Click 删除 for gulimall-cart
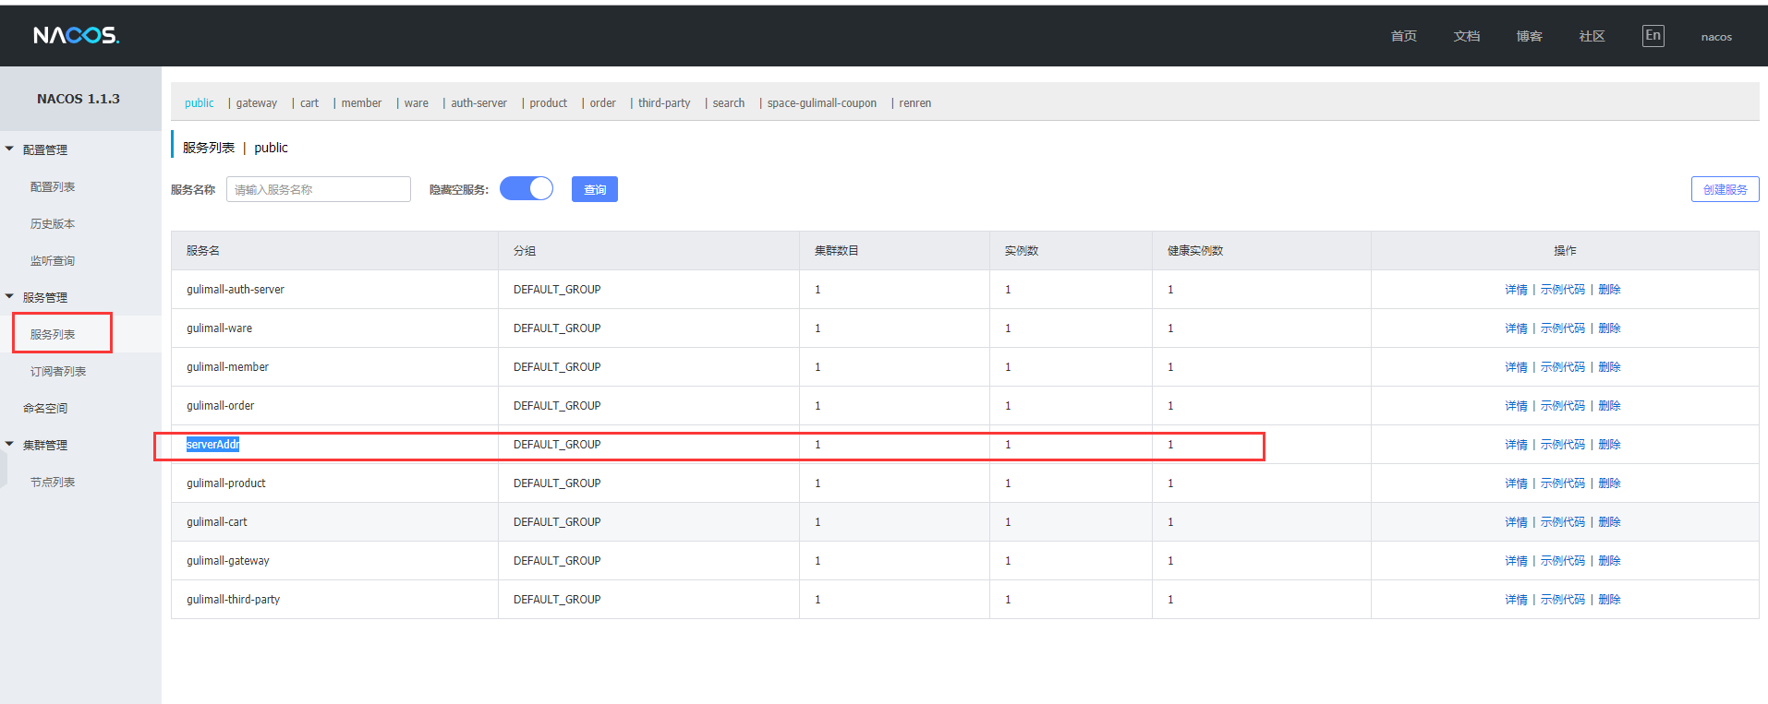The width and height of the screenshot is (1768, 704). pyautogui.click(x=1609, y=522)
